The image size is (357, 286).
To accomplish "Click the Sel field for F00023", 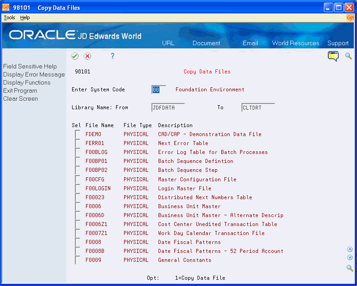I will [77, 197].
